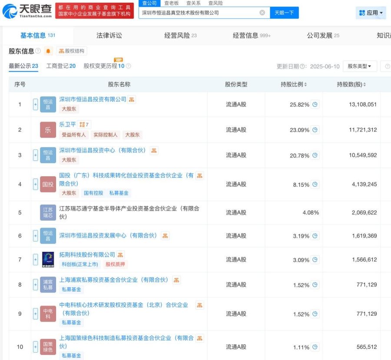
Task: Expand row 9 中电科核心技术研发
Action: pos(36,314)
